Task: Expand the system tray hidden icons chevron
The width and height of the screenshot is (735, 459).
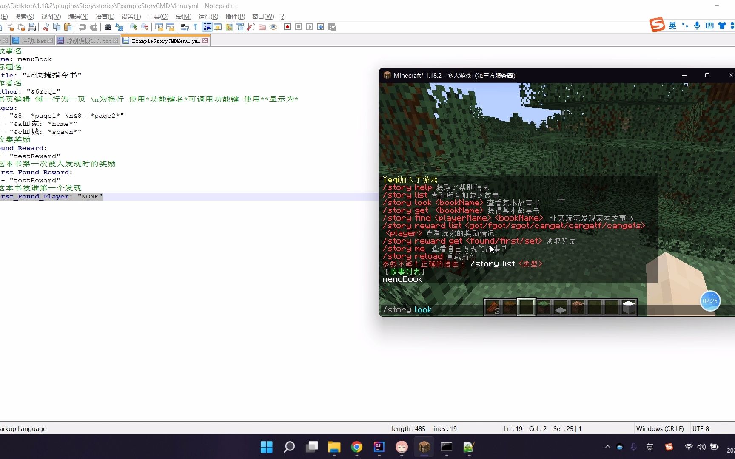Action: click(x=607, y=447)
